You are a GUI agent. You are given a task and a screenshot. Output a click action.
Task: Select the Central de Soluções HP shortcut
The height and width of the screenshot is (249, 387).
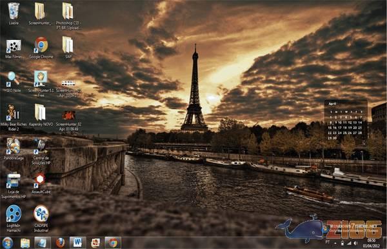[x=41, y=152]
